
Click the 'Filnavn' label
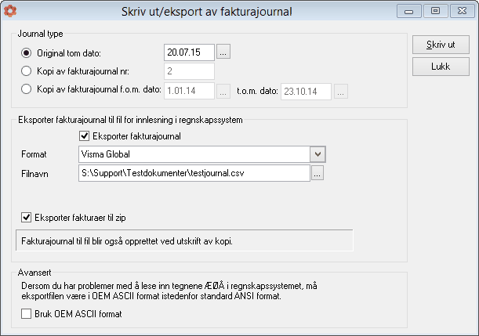point(34,174)
